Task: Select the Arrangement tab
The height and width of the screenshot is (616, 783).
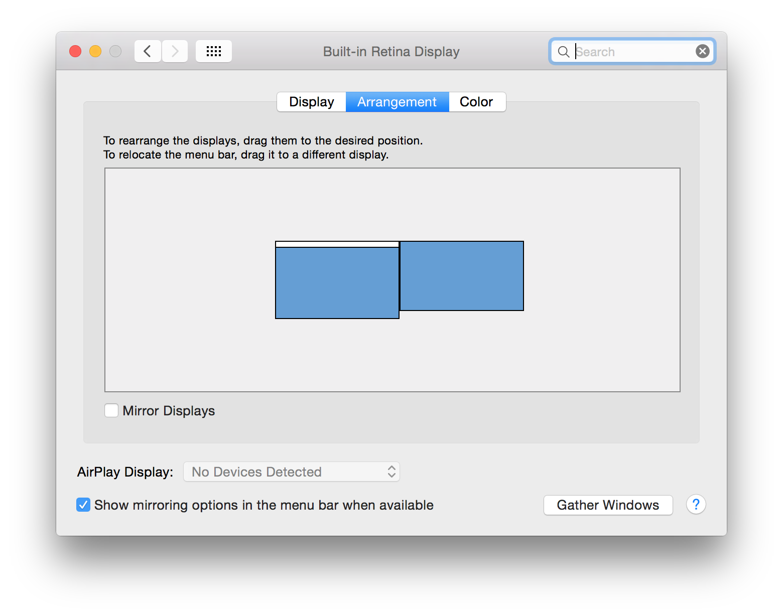Action: (x=397, y=102)
